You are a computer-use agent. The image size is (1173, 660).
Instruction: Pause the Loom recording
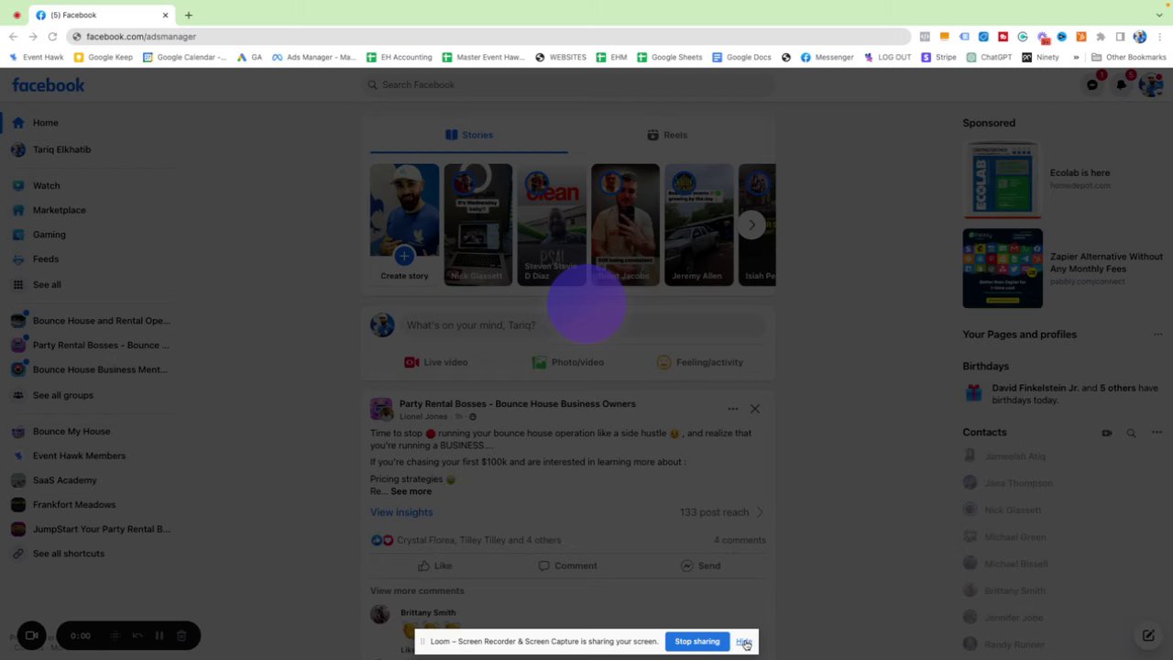159,635
